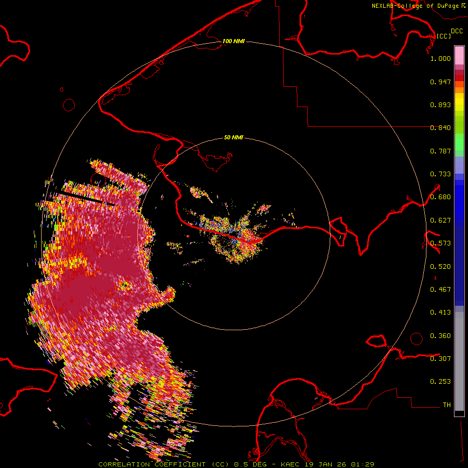
Task: Select the 0.520 scale value
Action: point(440,267)
